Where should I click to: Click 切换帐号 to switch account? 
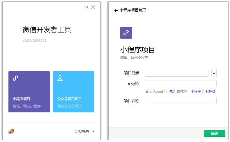pos(82,132)
